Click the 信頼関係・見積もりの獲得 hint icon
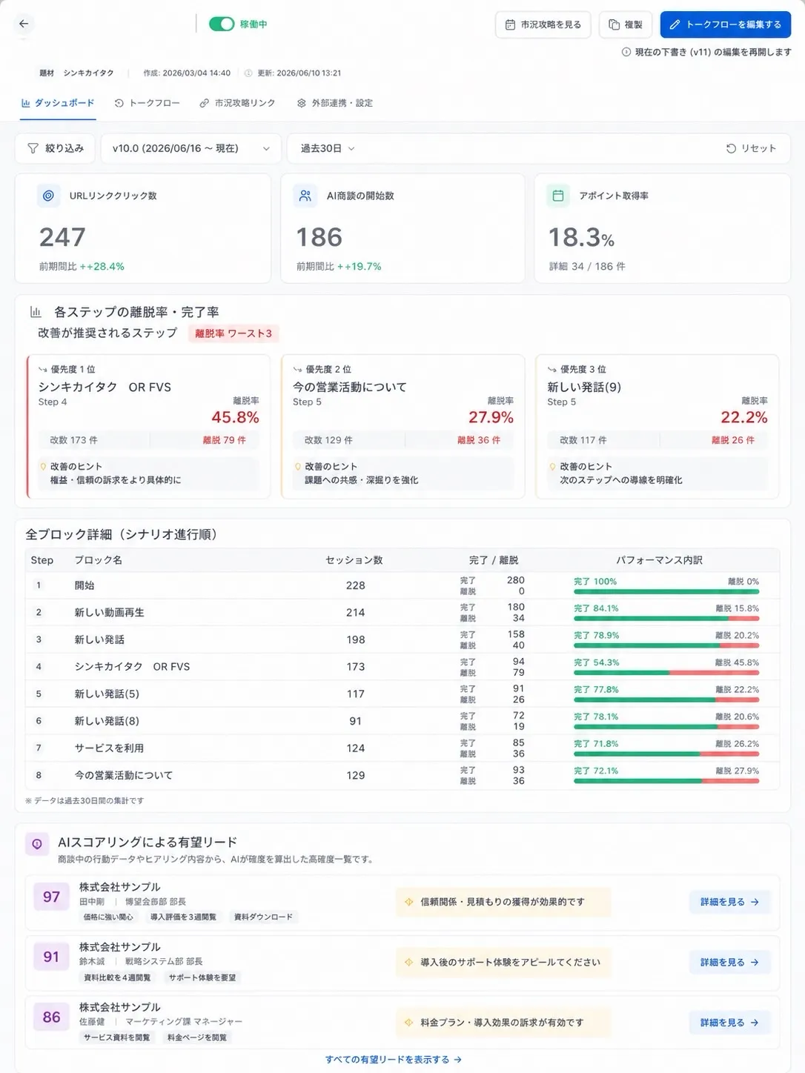The image size is (805, 1073). click(408, 902)
